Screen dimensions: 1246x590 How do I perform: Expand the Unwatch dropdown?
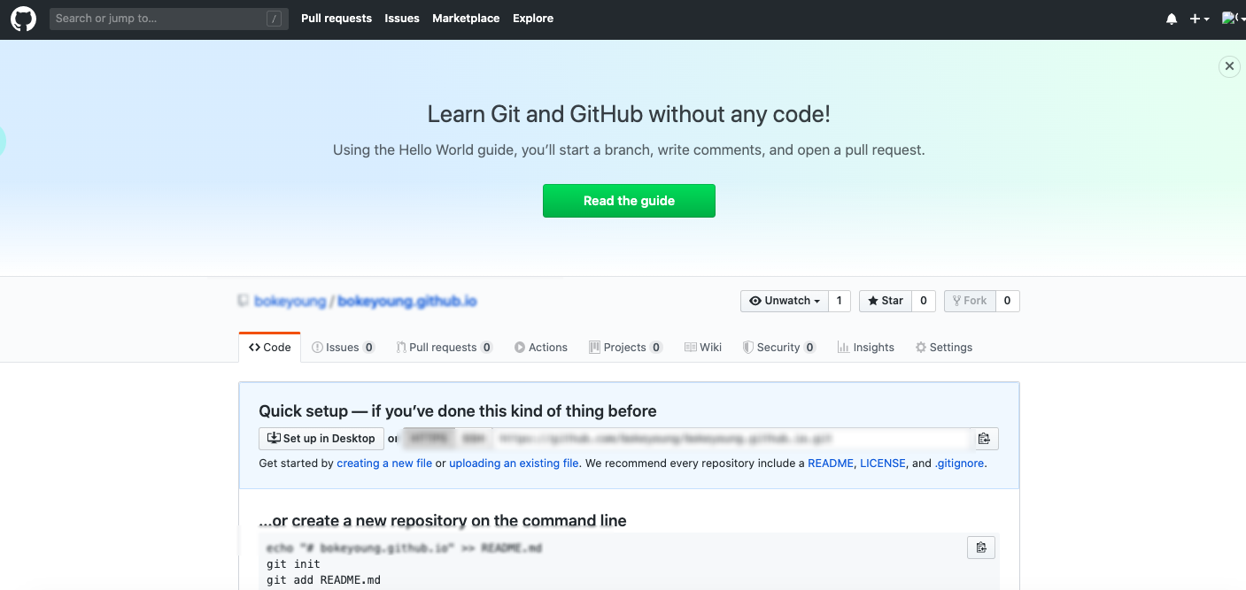pyautogui.click(x=785, y=301)
